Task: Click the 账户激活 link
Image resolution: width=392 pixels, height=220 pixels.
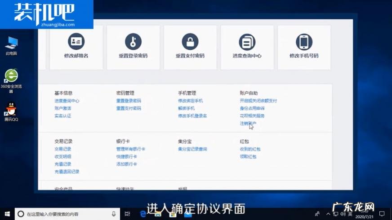Action: pos(63,108)
